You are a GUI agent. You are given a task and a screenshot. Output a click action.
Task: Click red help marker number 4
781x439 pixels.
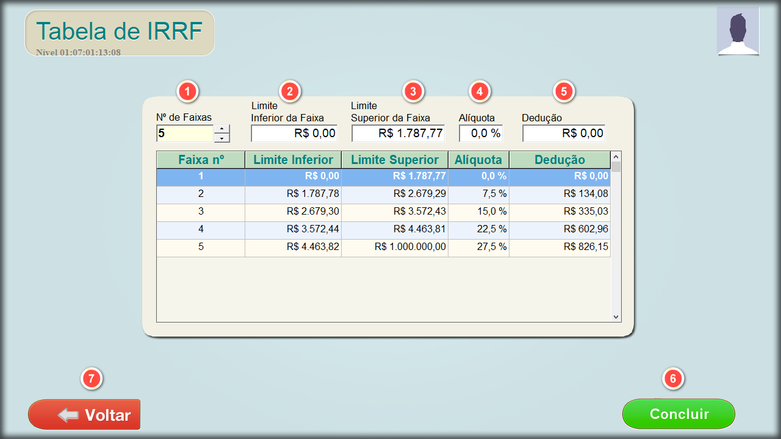pos(480,91)
